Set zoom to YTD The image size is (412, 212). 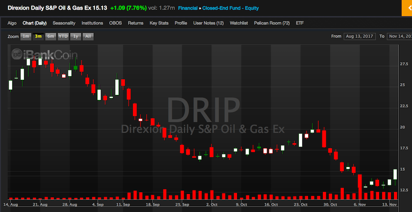(63, 37)
